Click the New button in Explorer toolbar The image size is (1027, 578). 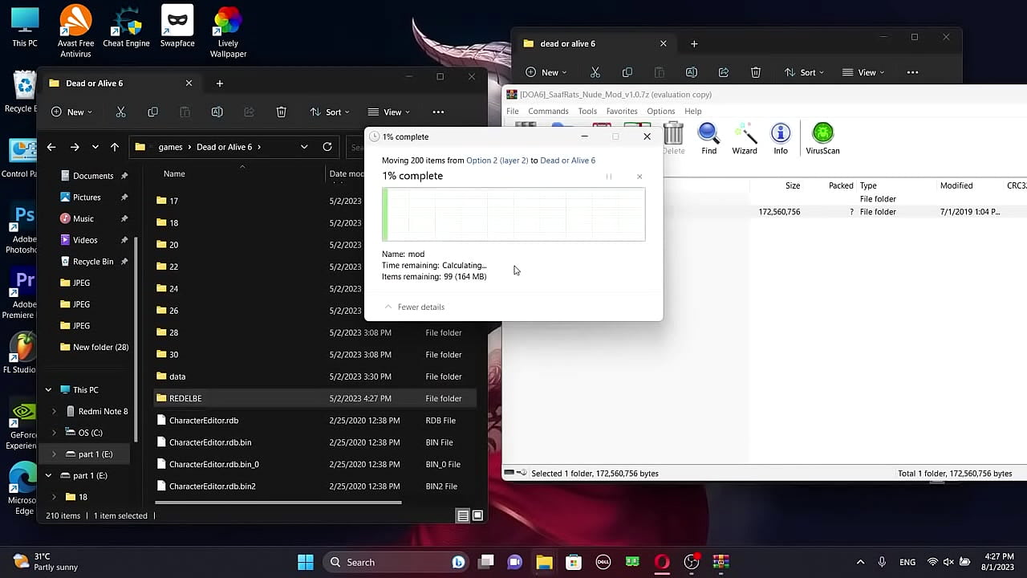(71, 112)
